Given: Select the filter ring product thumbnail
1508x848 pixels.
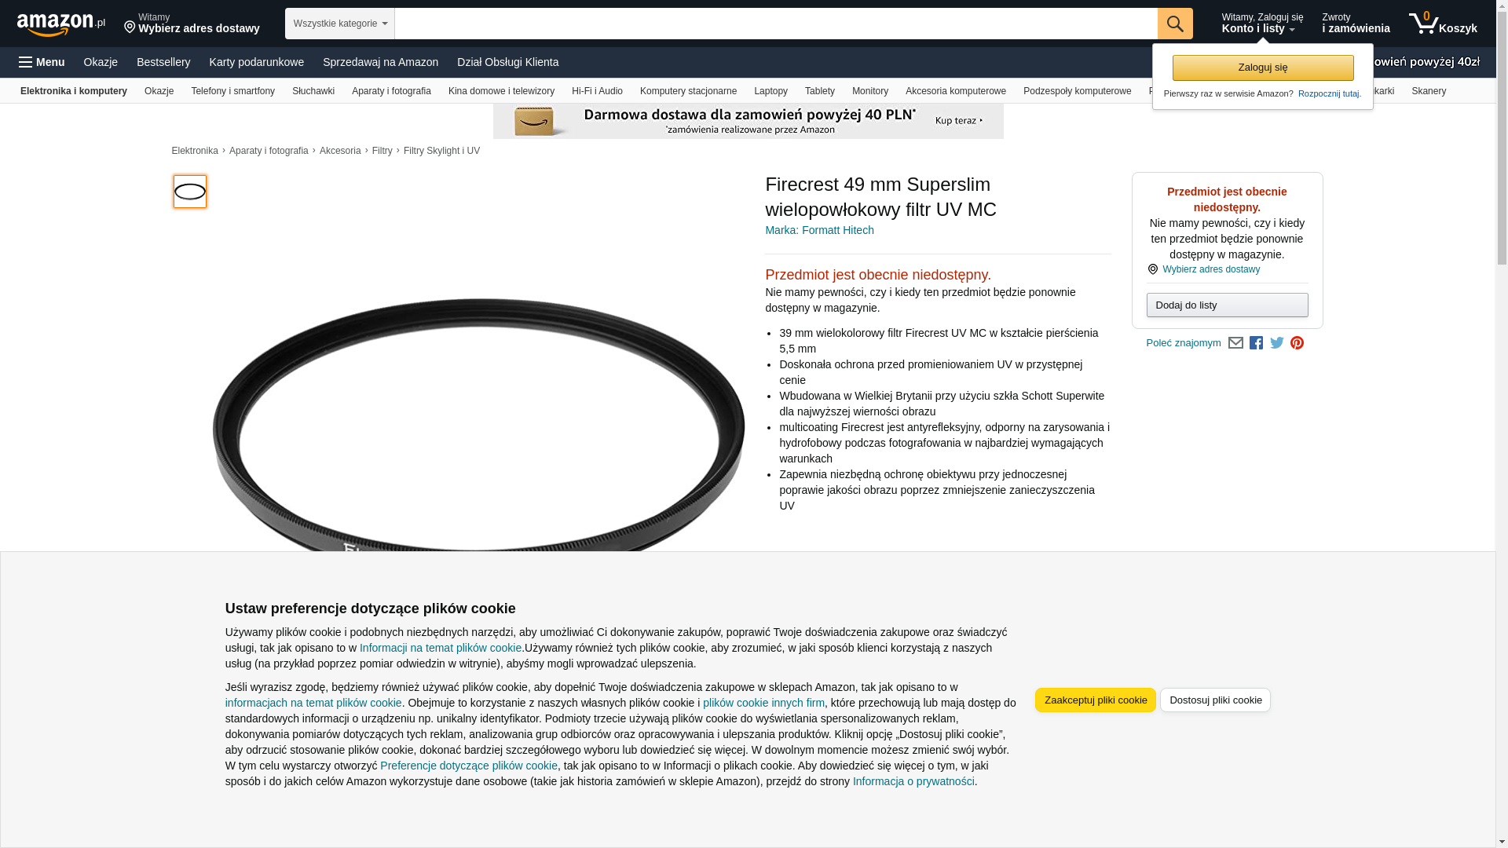Looking at the screenshot, I should 190,192.
